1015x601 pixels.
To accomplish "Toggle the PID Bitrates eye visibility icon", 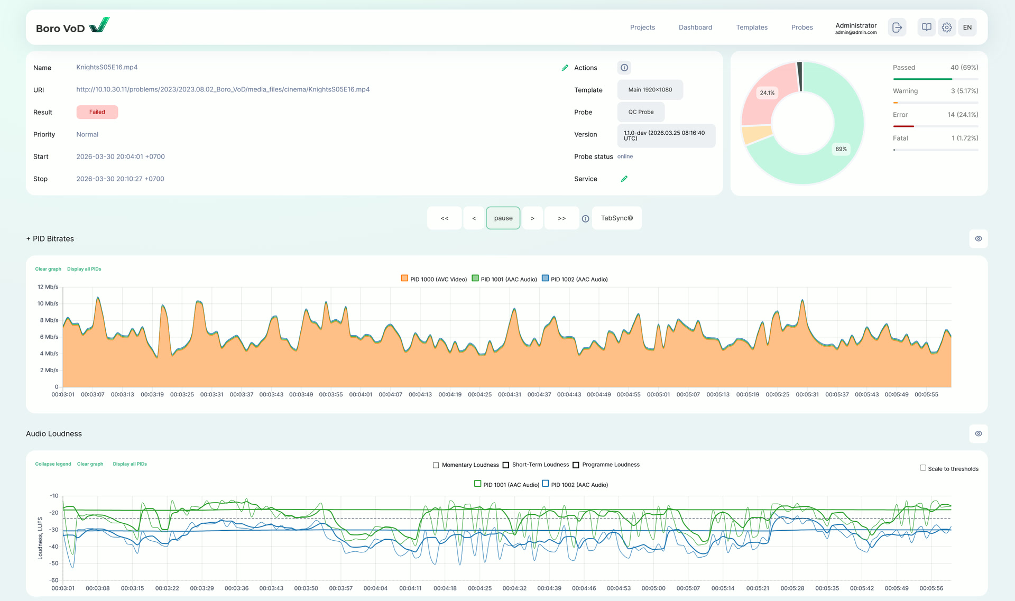I will [x=978, y=239].
